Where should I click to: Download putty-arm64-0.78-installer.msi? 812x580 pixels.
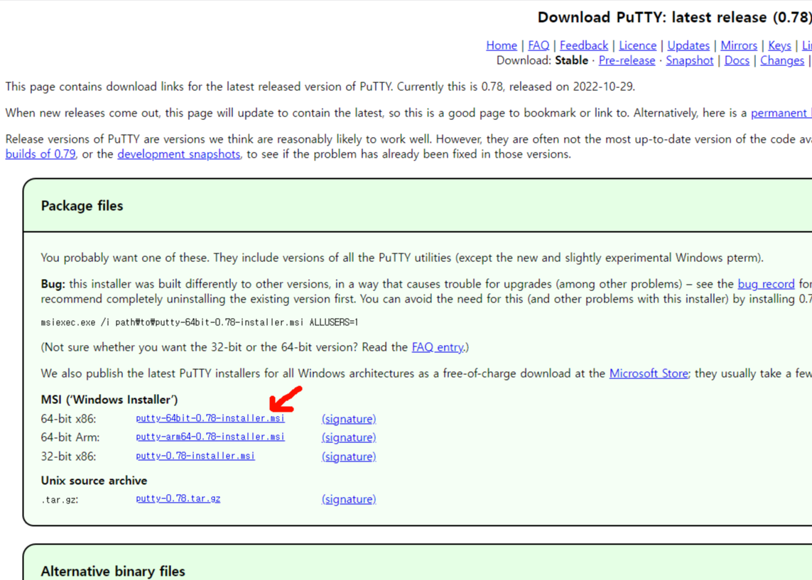coord(210,437)
